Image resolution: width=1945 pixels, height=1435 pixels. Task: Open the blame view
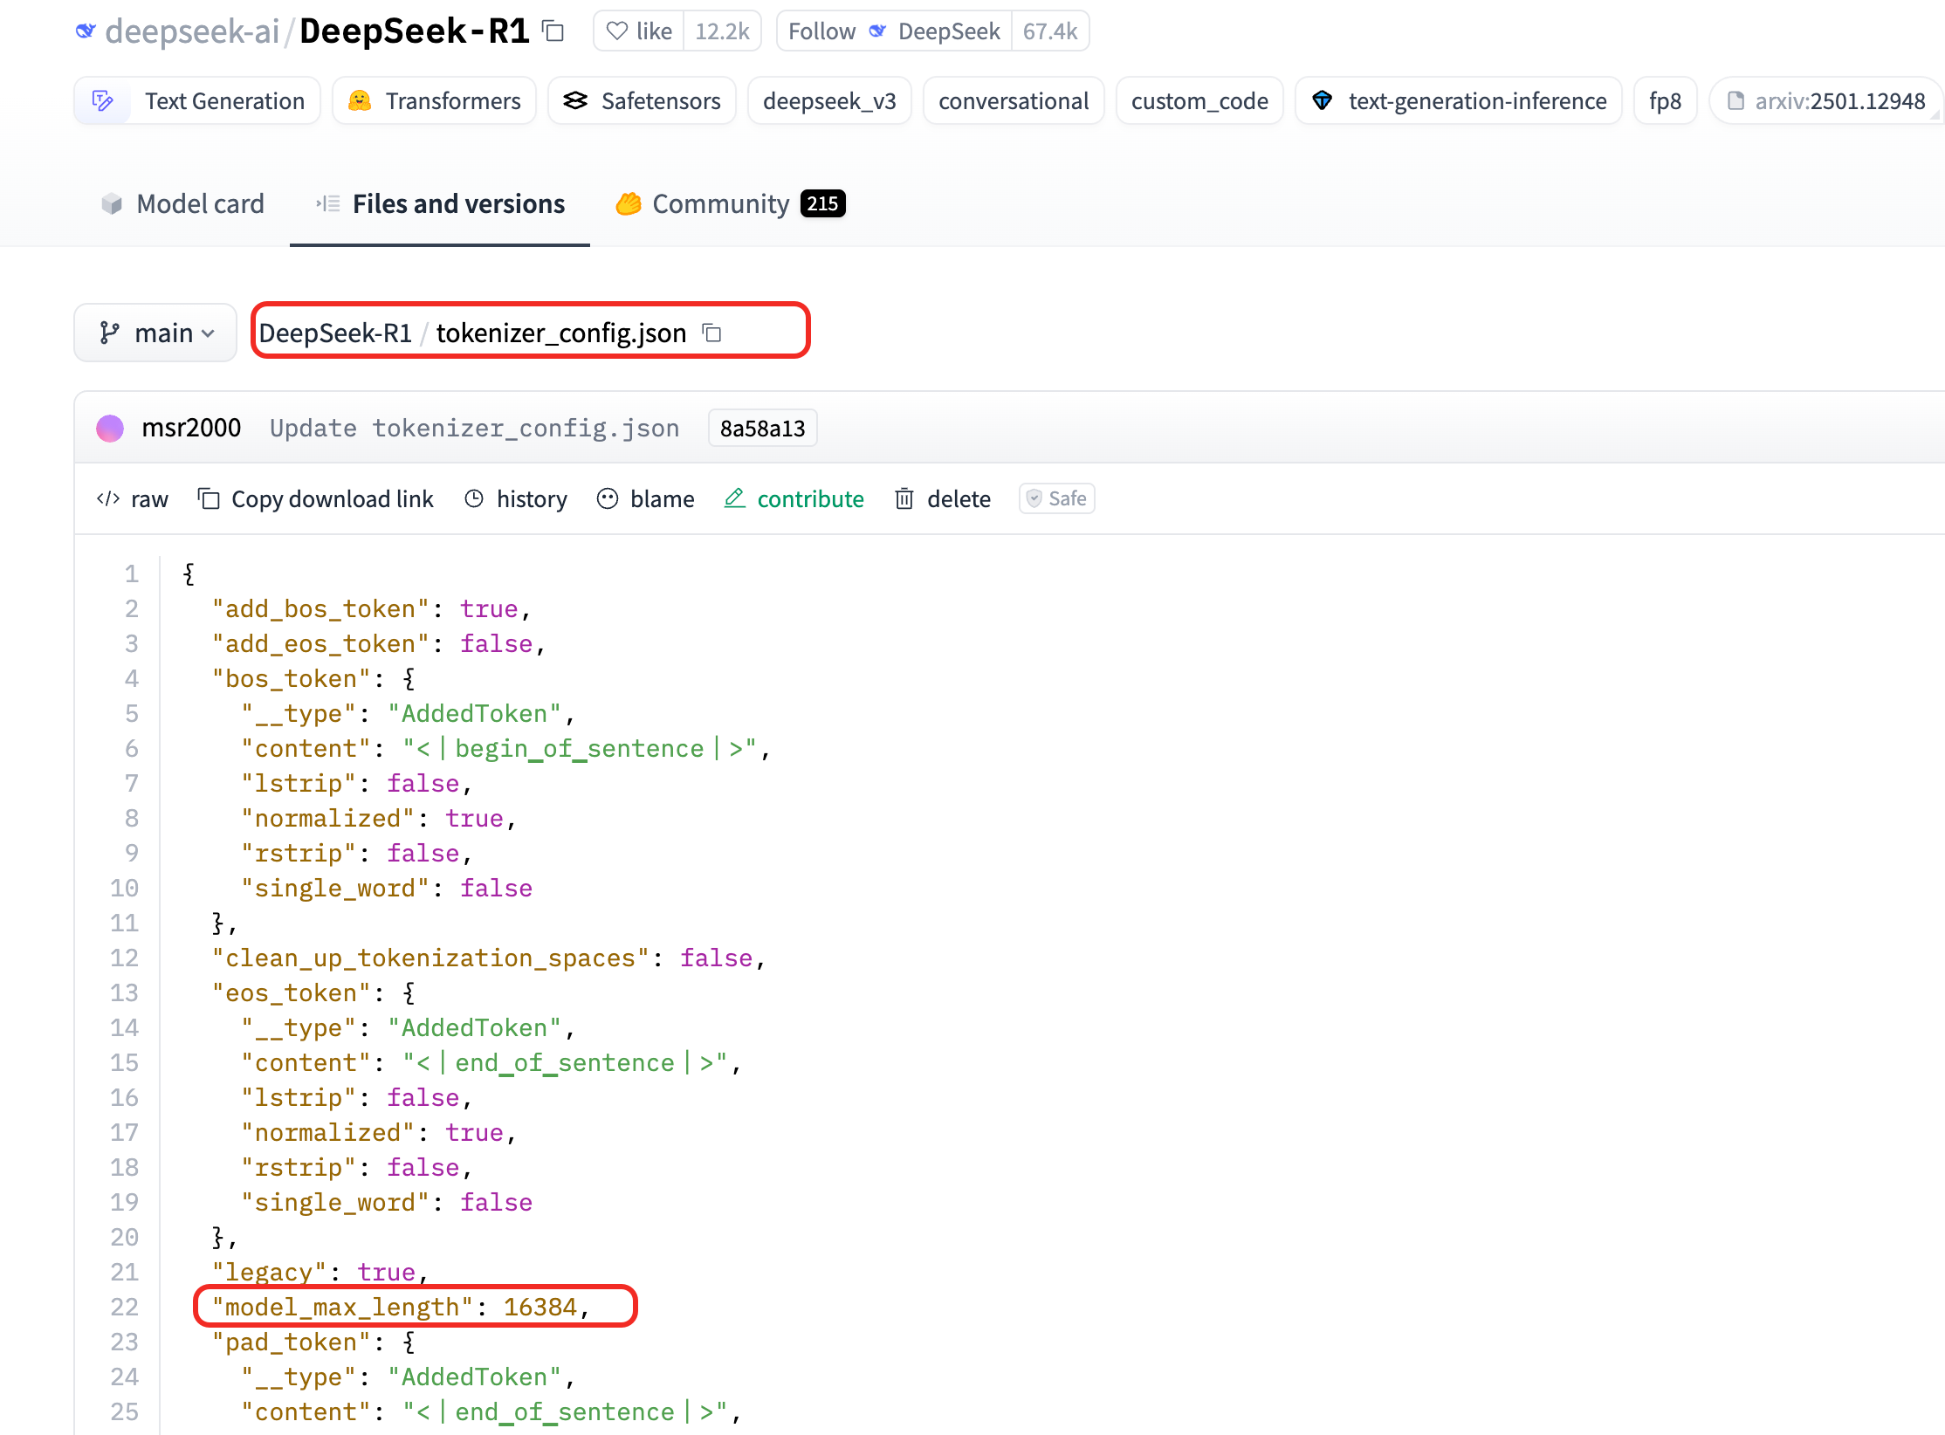point(646,498)
